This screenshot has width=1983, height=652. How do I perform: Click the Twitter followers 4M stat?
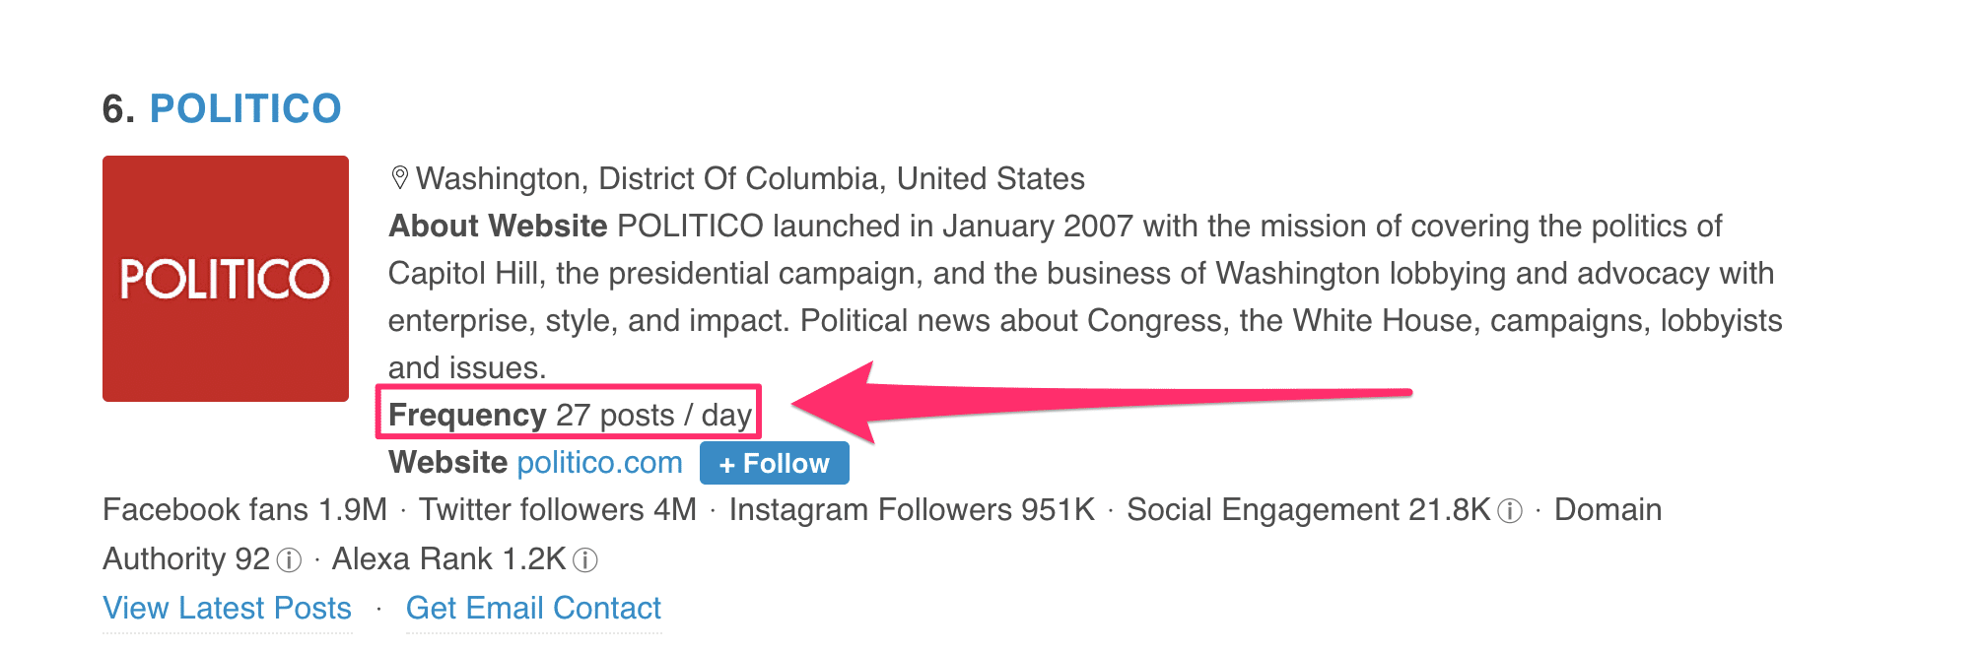pos(558,510)
